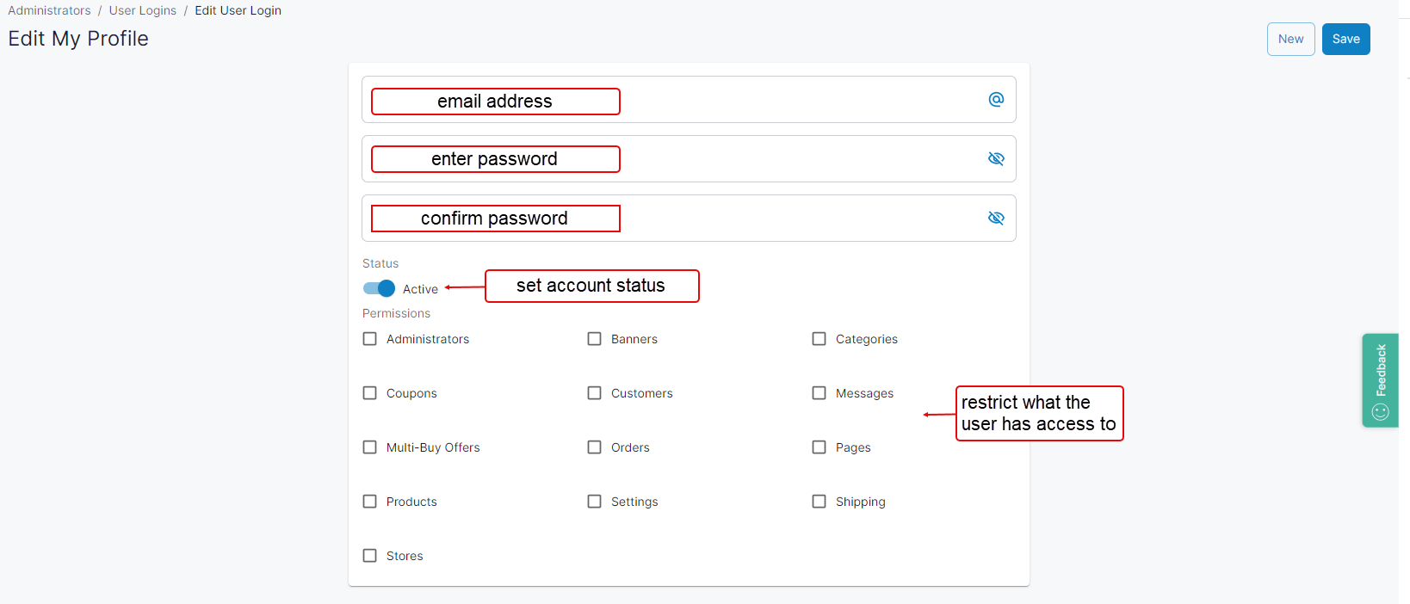Enable the Stores permission
This screenshot has width=1410, height=604.
tap(370, 556)
